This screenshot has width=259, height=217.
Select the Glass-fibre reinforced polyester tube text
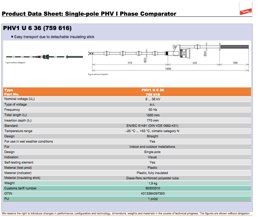tap(152, 178)
